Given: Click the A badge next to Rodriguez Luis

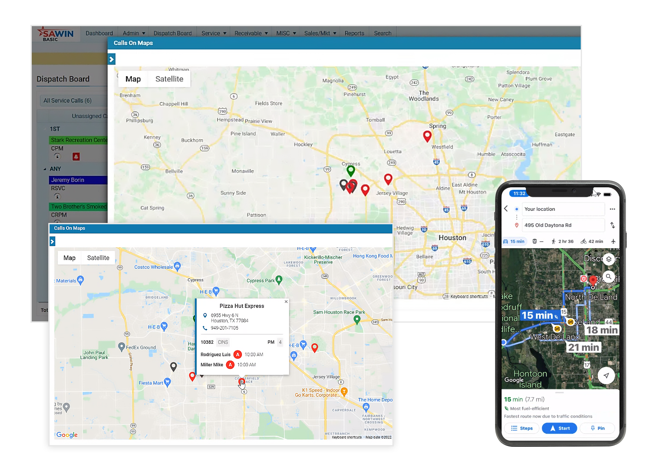Looking at the screenshot, I should pos(238,354).
